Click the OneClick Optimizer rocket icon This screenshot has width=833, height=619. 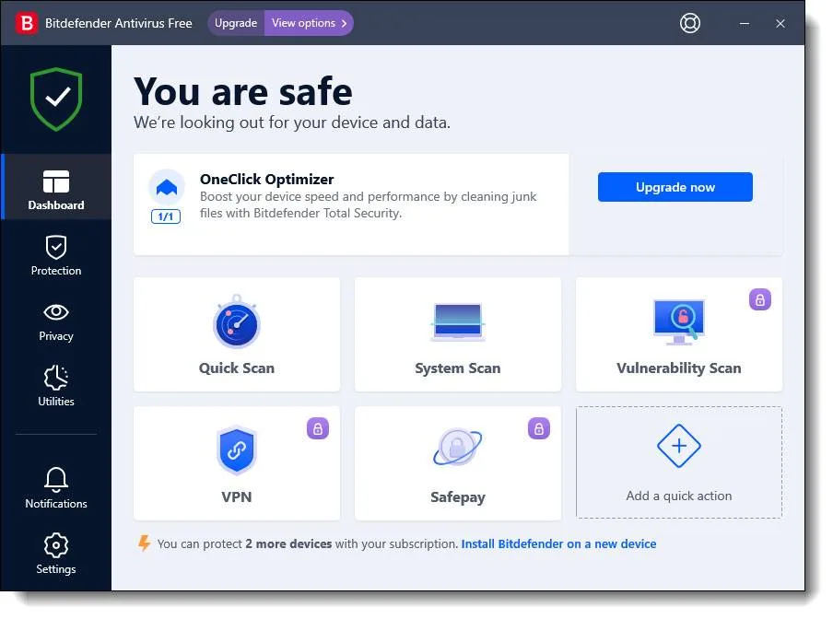(x=167, y=188)
